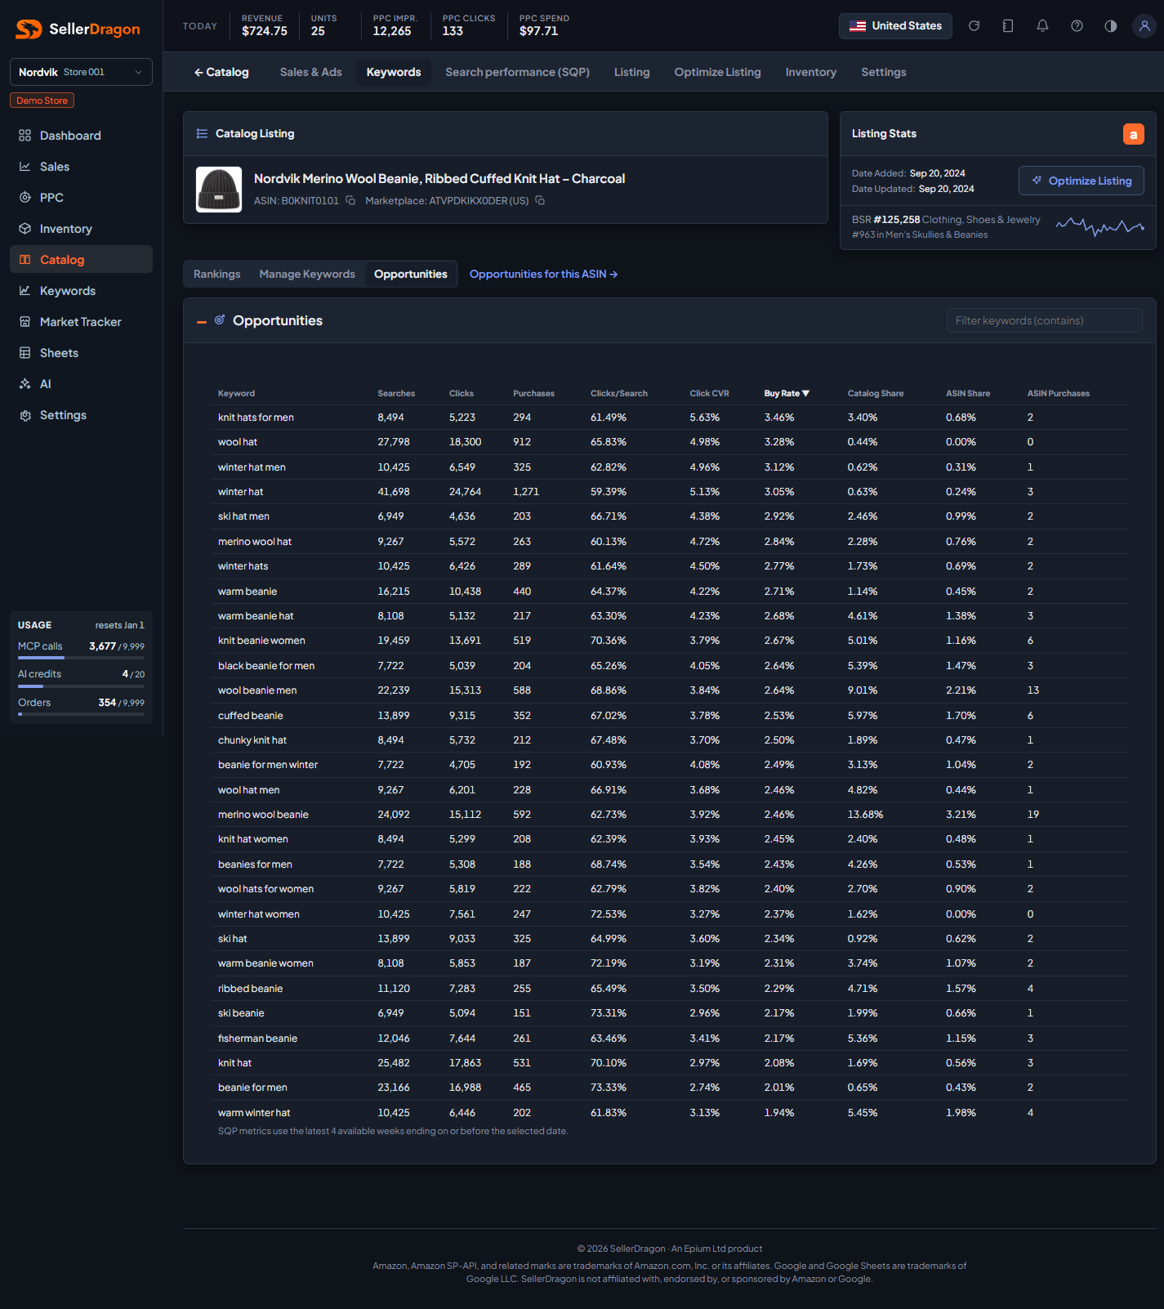Viewport: 1164px width, 1309px height.
Task: Click the Opportunities target icon
Action: [x=220, y=320]
